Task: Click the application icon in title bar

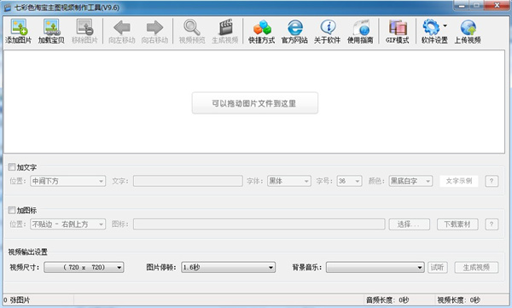Action: (8, 7)
